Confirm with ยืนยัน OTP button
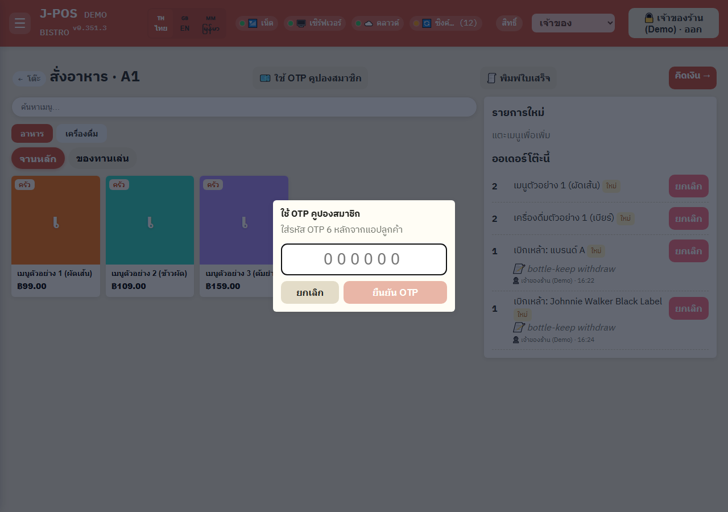 pos(395,292)
